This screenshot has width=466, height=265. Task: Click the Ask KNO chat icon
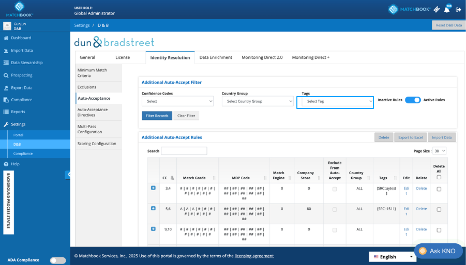click(423, 251)
